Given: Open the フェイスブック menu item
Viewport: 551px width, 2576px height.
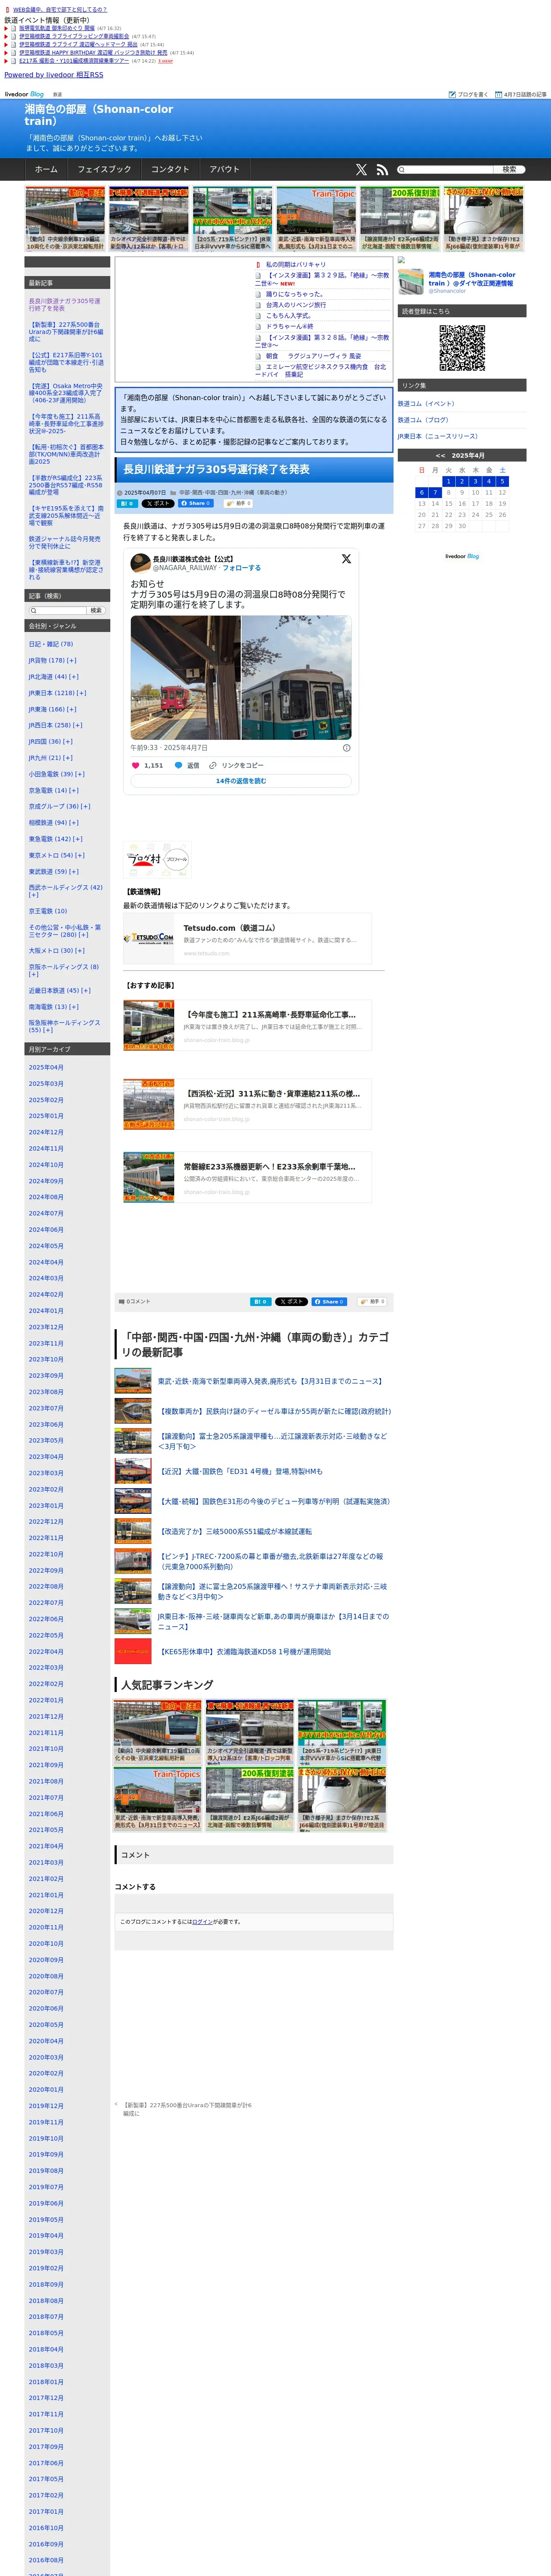Looking at the screenshot, I should point(104,169).
